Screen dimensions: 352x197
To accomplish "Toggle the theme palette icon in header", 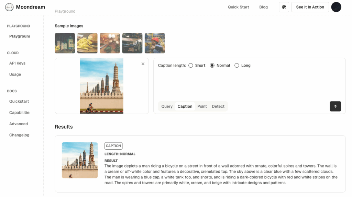I will [284, 7].
